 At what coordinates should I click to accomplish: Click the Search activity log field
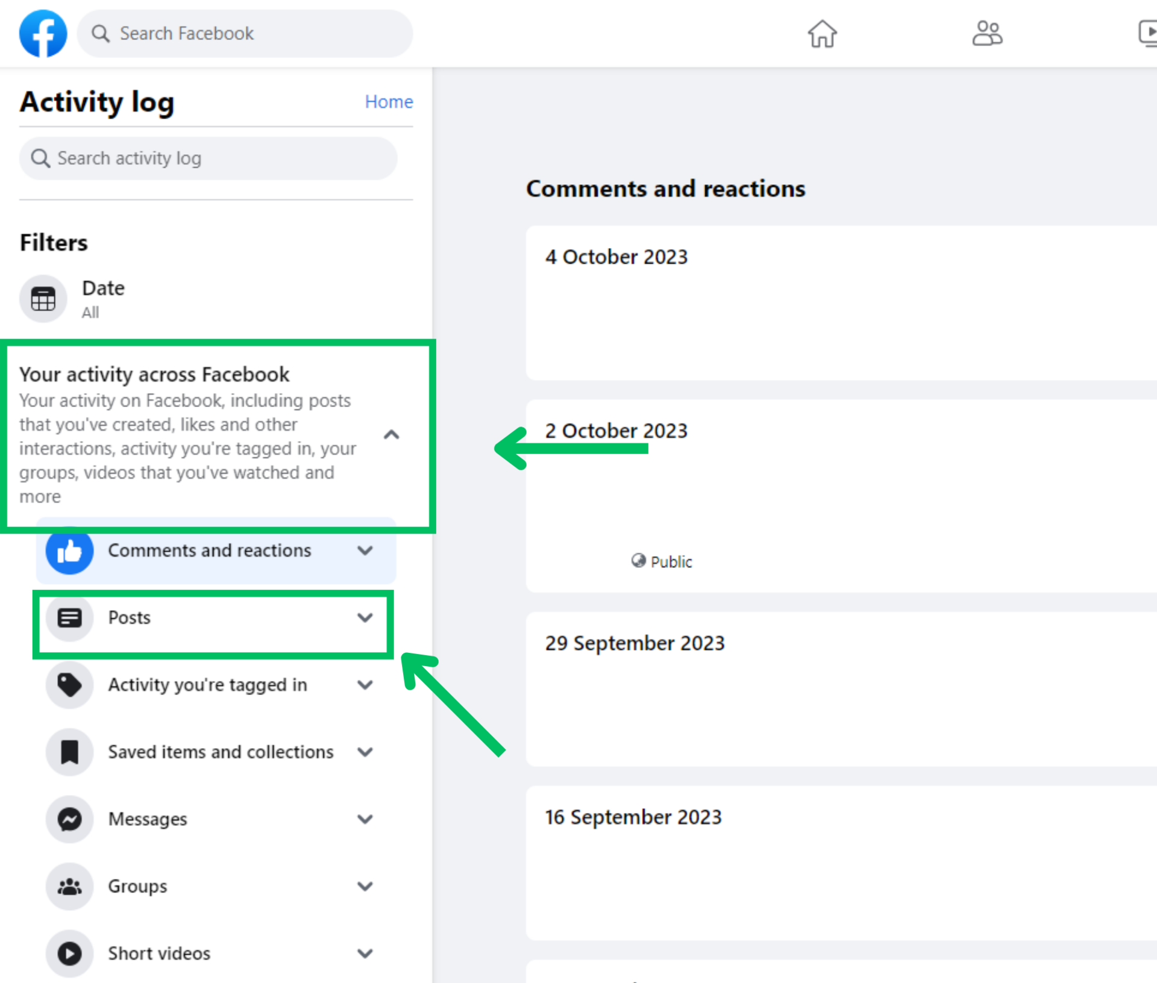208,158
